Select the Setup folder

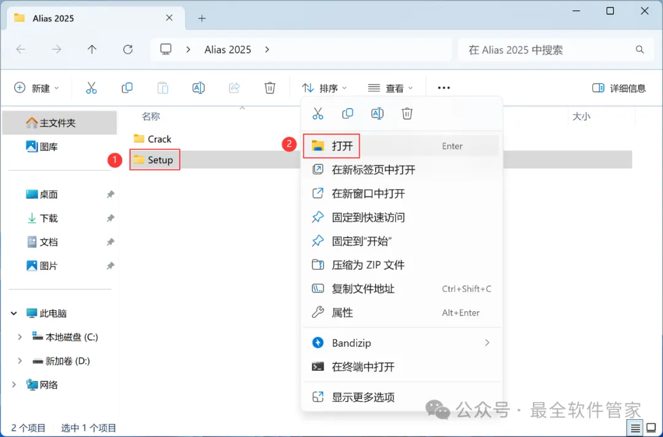pos(153,160)
